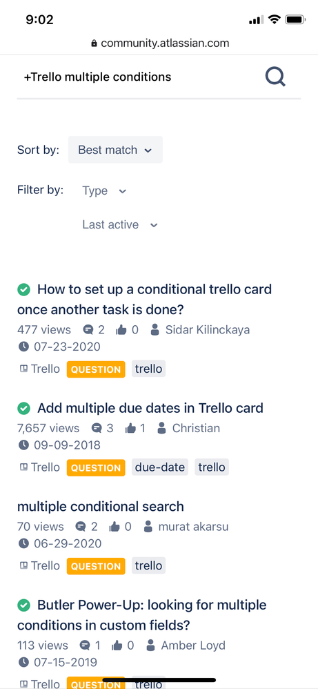Tap the QUESTION badge on multiple conditional search

(x=96, y=566)
